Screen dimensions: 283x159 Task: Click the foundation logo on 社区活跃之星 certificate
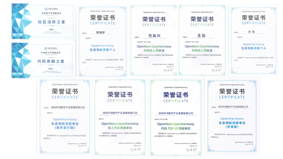click(46, 9)
